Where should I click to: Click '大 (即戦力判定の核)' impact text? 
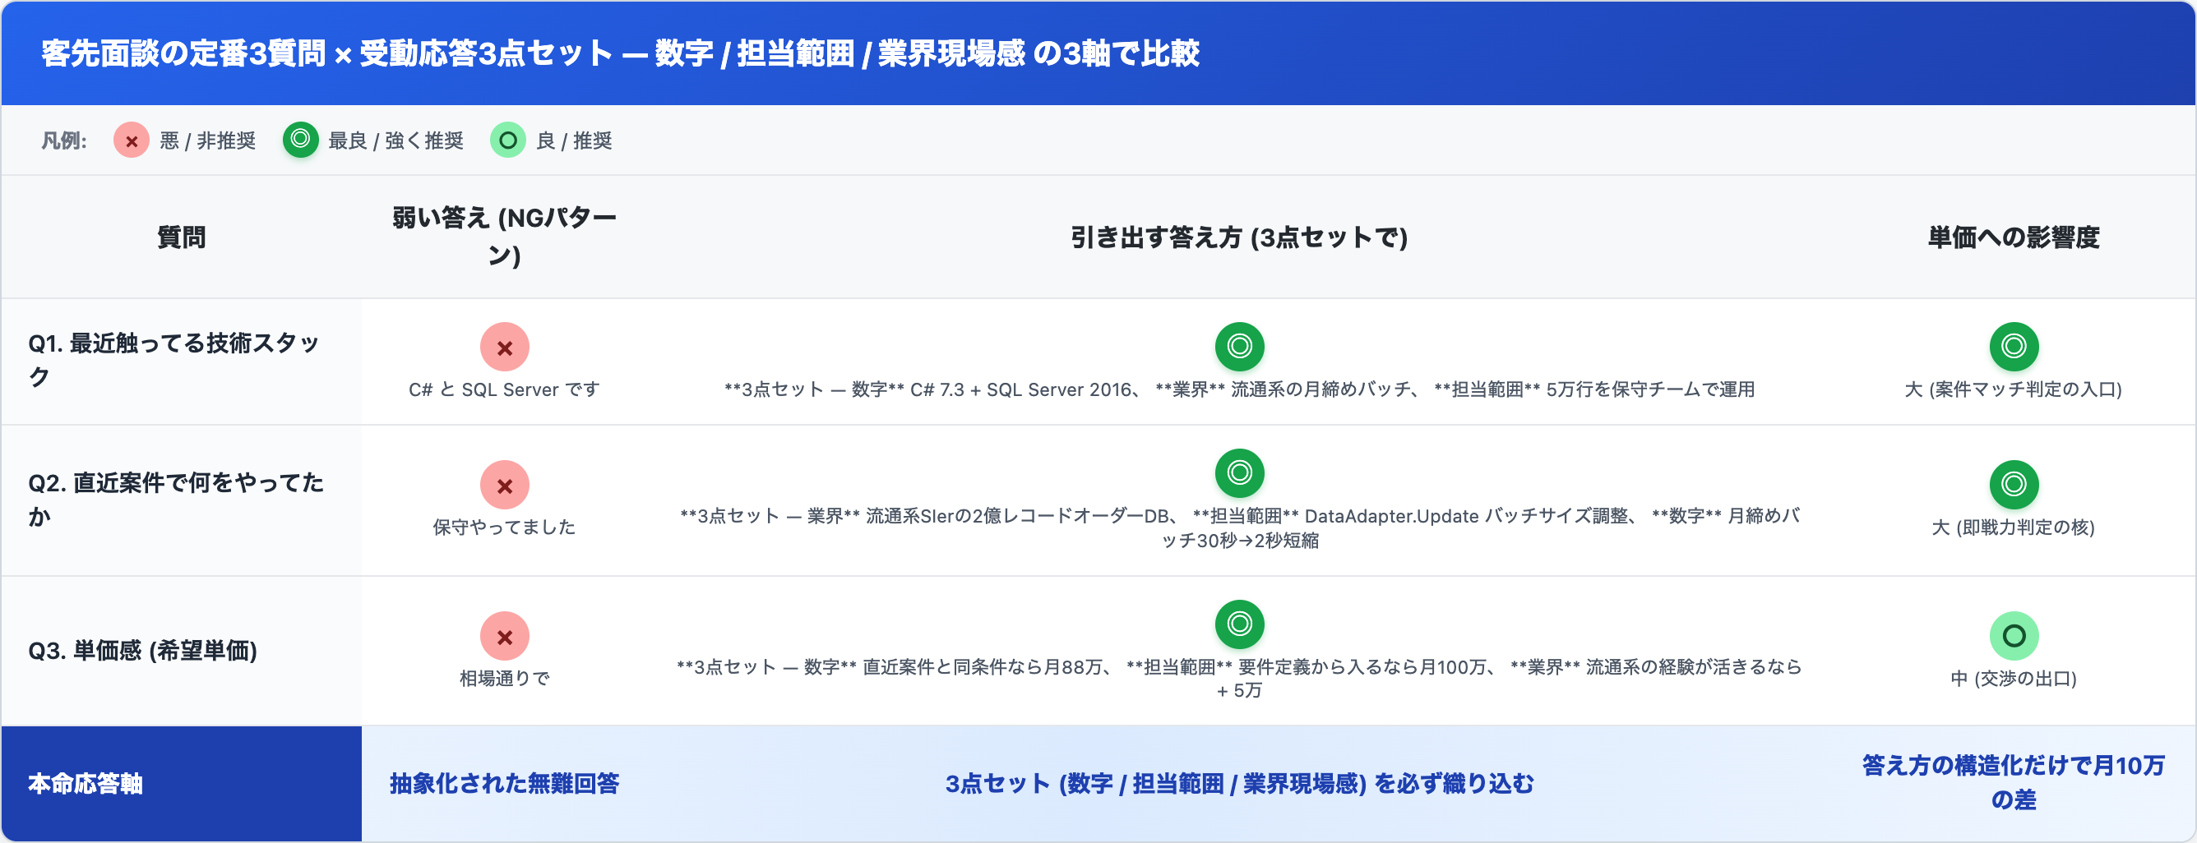[x=2014, y=527]
